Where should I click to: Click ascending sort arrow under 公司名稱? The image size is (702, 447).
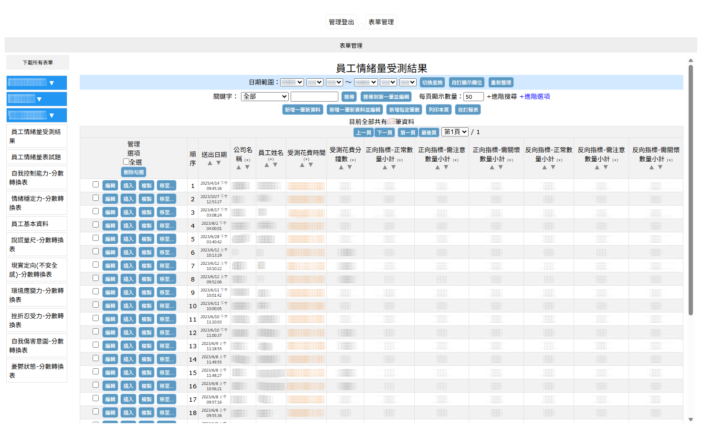pos(239,167)
